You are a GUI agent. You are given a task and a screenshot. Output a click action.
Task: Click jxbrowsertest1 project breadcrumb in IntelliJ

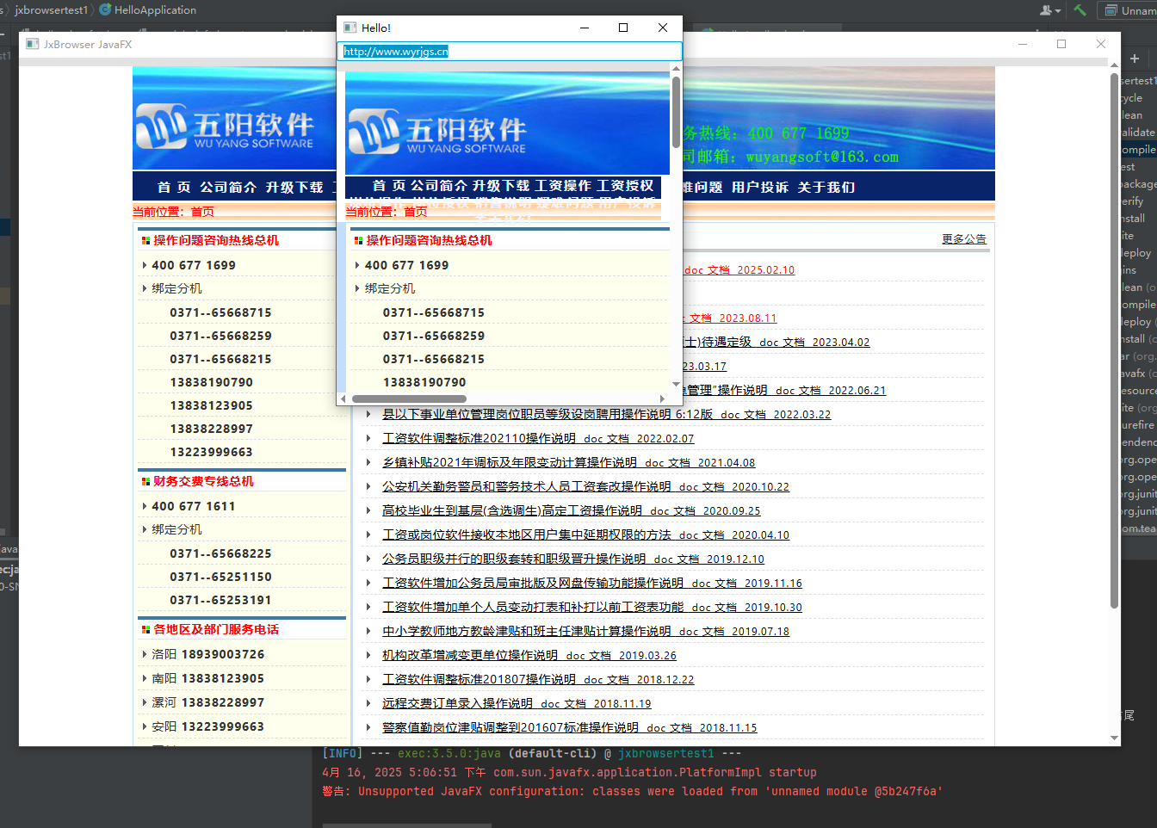point(52,10)
